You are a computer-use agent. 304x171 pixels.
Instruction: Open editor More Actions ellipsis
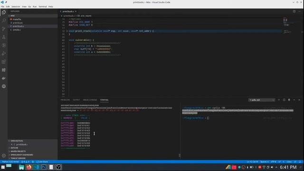pos(299,11)
